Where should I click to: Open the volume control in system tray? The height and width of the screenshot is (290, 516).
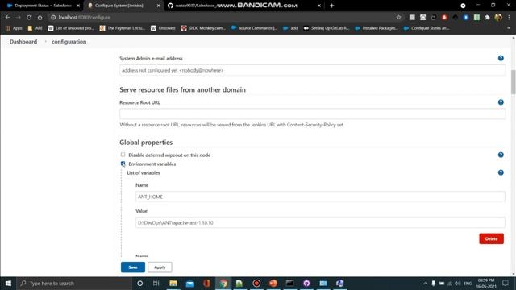458,283
